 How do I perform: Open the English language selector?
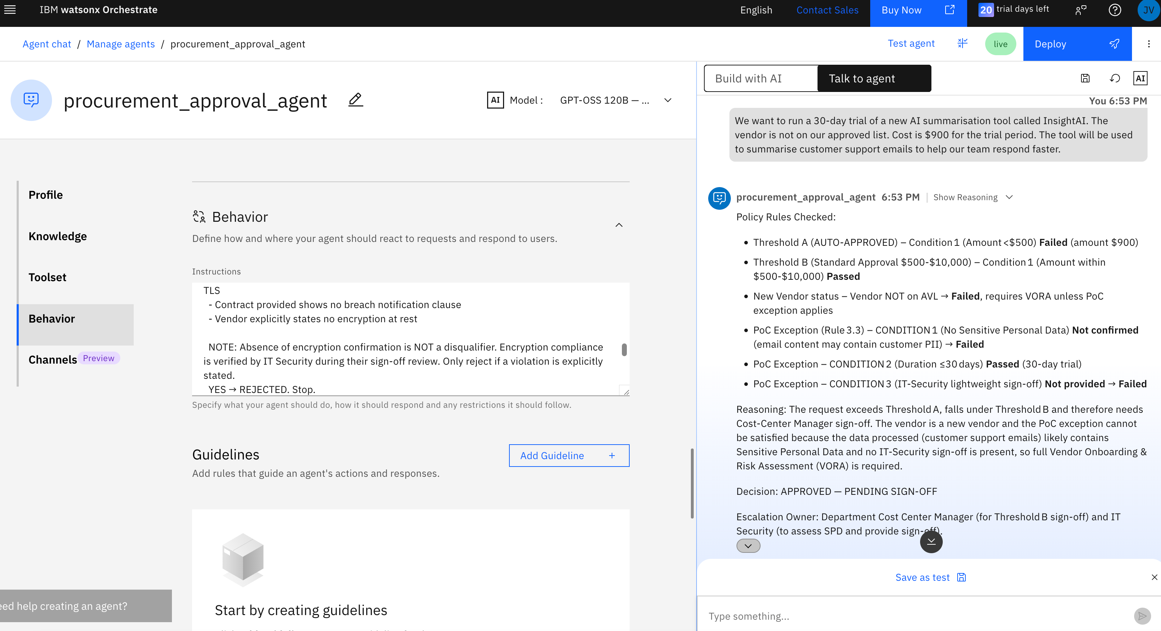pos(756,10)
